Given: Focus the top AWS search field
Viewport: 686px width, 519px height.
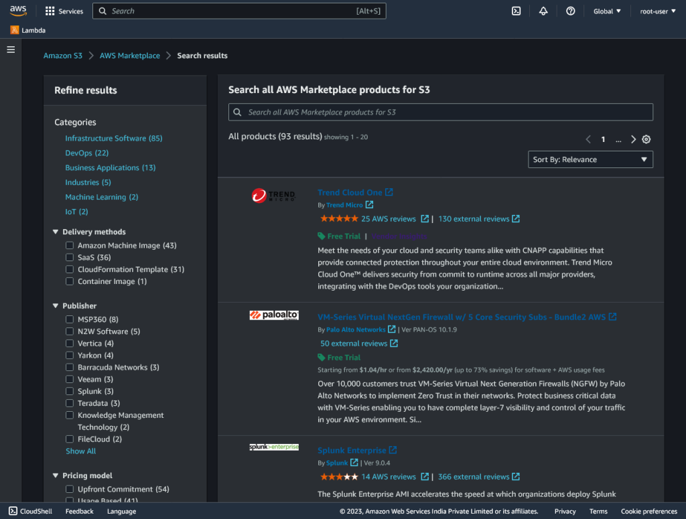Looking at the screenshot, I should click(239, 11).
